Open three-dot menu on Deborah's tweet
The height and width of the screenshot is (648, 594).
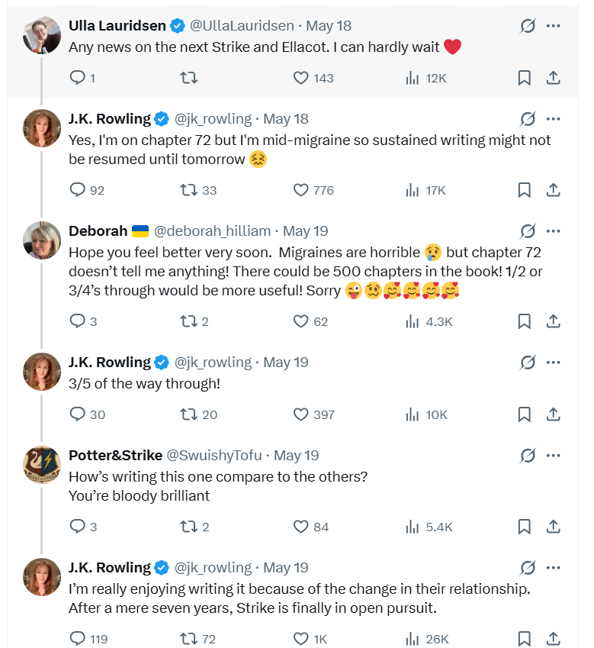pyautogui.click(x=553, y=231)
